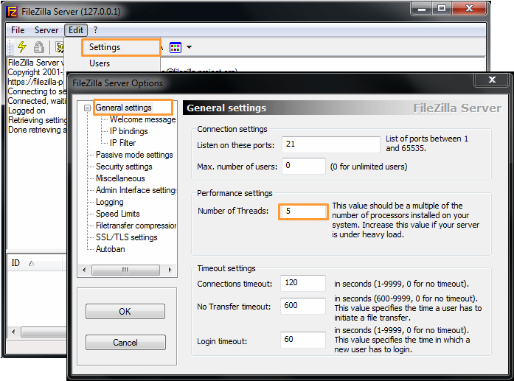
Task: Select Autoban in options tree
Action: pos(110,249)
